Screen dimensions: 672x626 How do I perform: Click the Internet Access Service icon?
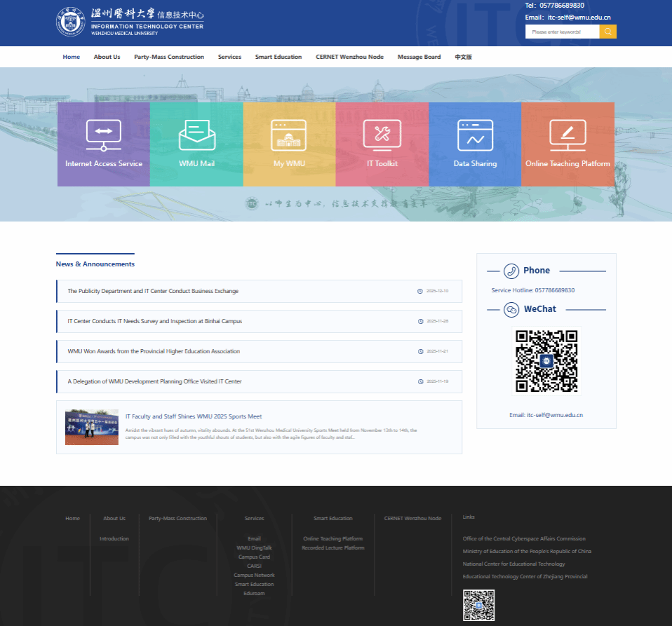click(x=104, y=135)
